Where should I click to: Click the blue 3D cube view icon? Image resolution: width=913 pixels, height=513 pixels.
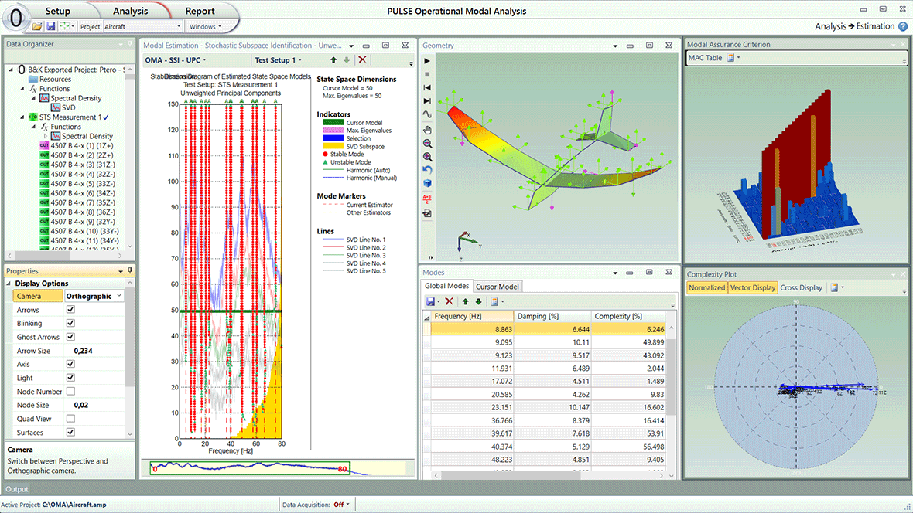(x=427, y=184)
